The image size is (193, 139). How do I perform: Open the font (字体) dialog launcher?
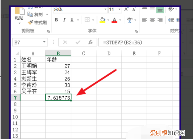[136, 32]
